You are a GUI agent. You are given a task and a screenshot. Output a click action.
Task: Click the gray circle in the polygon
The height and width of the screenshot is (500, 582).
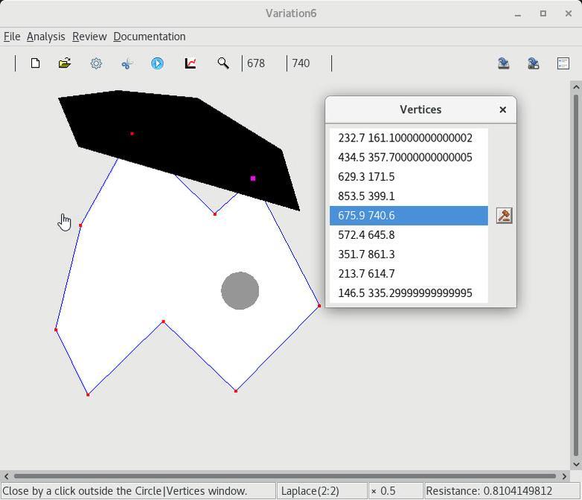(x=240, y=291)
